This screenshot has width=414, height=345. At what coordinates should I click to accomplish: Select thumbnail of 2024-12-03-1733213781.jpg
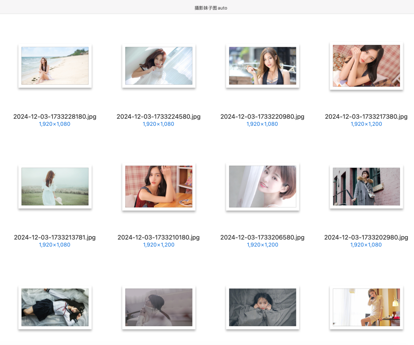[55, 186]
